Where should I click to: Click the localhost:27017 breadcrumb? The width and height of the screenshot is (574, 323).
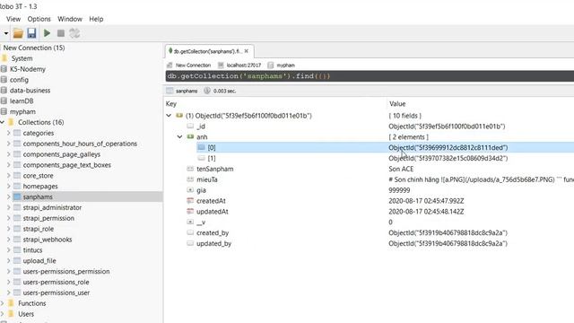pyautogui.click(x=243, y=65)
